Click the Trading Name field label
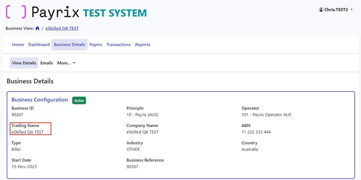Image resolution: width=361 pixels, height=180 pixels. (x=25, y=126)
